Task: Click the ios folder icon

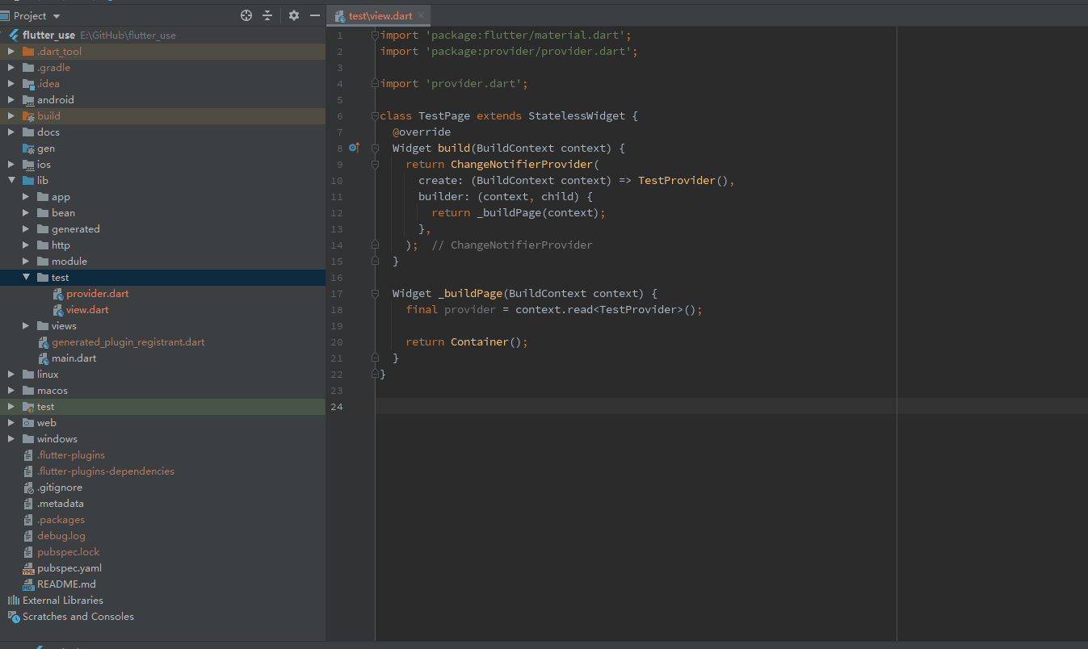Action: coord(28,165)
